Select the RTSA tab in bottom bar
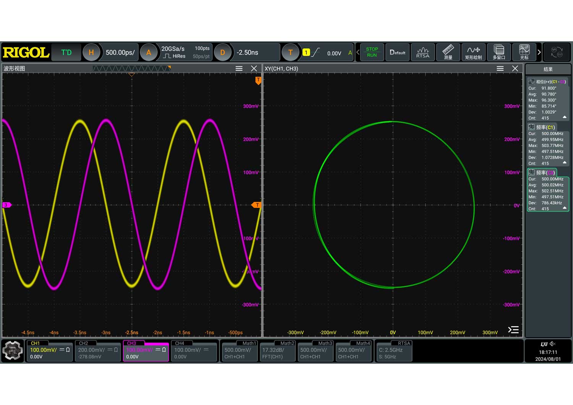This screenshot has width=573, height=405. tap(394, 350)
